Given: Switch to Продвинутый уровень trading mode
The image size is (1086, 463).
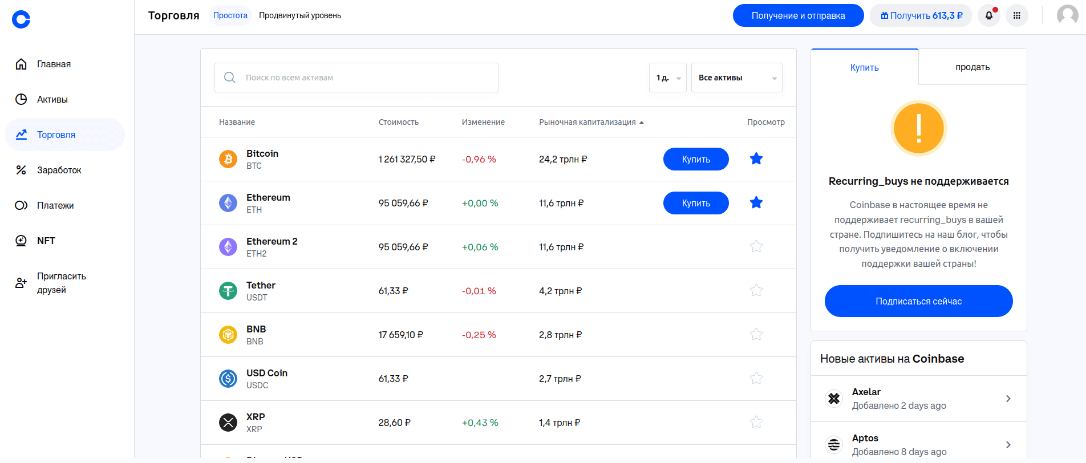Looking at the screenshot, I should [300, 15].
